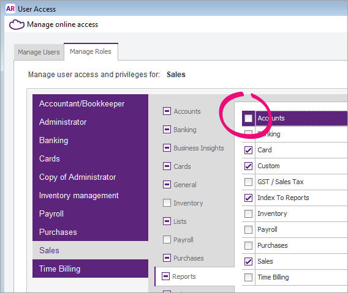Select the Manage Roles tab
The image size is (348, 293).
tap(91, 51)
